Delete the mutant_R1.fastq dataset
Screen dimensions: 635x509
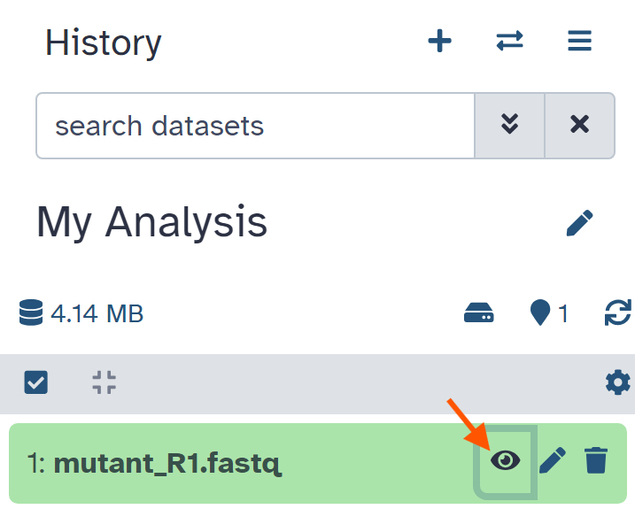(x=596, y=461)
